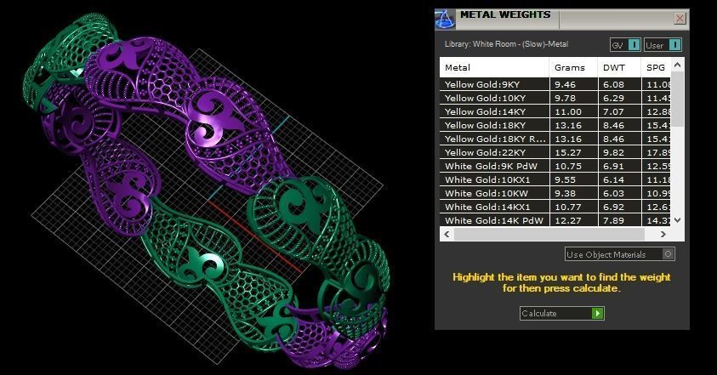717x375 pixels.
Task: Click the green arrow on Calculate
Action: [x=598, y=313]
